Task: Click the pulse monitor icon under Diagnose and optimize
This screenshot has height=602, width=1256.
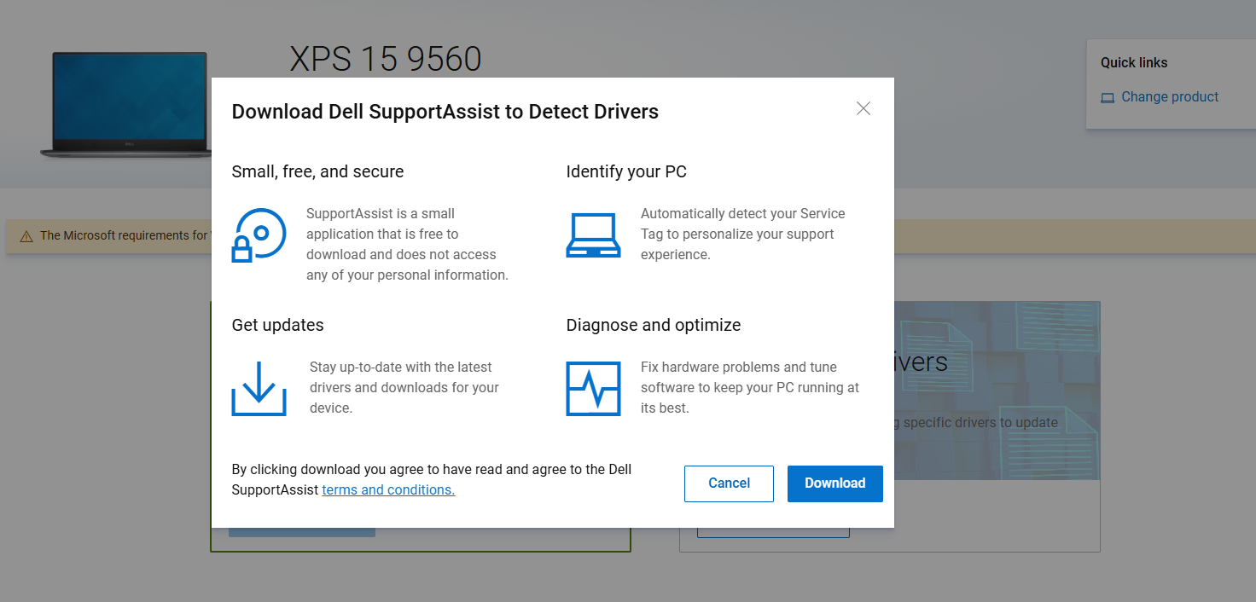Action: tap(593, 388)
